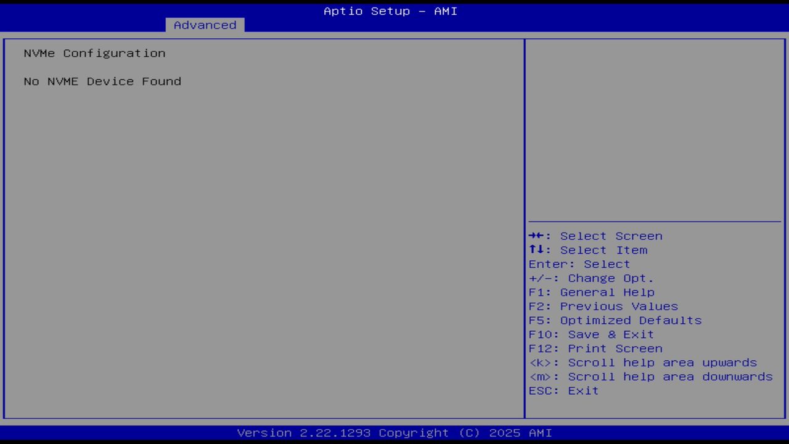Select the Advanced tab
This screenshot has height=444, width=789.
pyautogui.click(x=205, y=25)
